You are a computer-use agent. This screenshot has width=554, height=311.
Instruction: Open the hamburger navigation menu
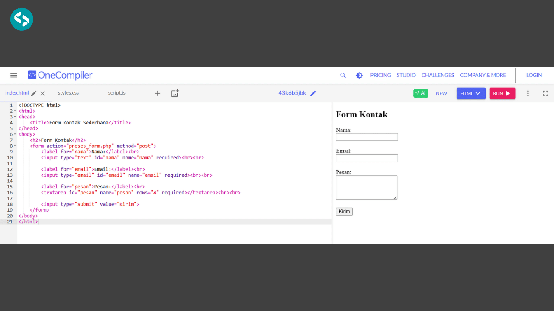pyautogui.click(x=14, y=75)
